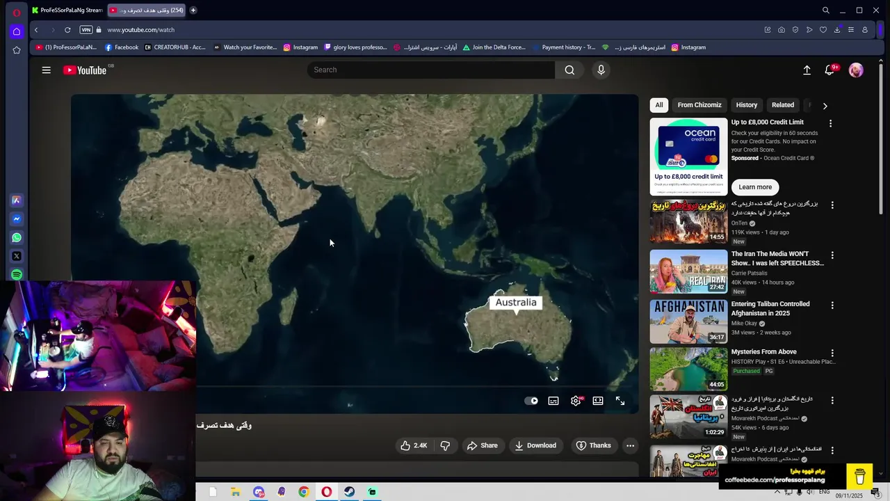Add page to bookmarks with heart icon
This screenshot has height=501, width=890.
click(x=823, y=30)
